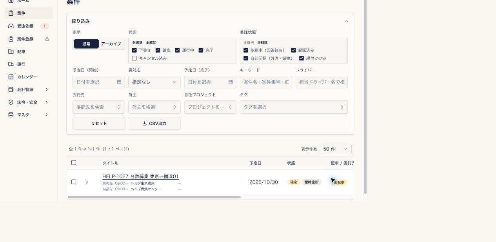Expand the マスタ submenu chevron

[47, 115]
